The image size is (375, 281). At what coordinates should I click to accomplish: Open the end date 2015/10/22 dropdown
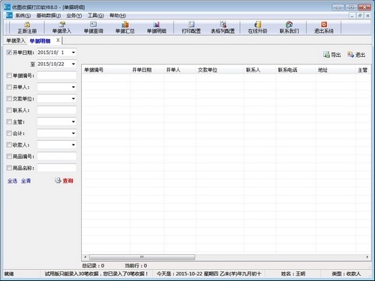(73, 64)
